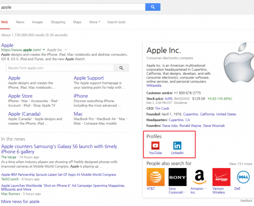Open the Apple Store sitelink
Image resolution: width=254 pixels, height=206 pixels.
pyautogui.click(x=20, y=96)
